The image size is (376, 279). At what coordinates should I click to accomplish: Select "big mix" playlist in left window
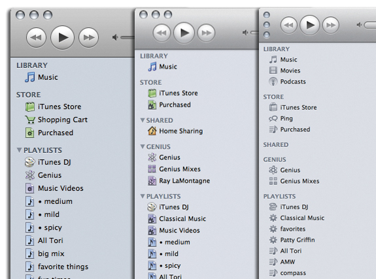click(x=44, y=254)
